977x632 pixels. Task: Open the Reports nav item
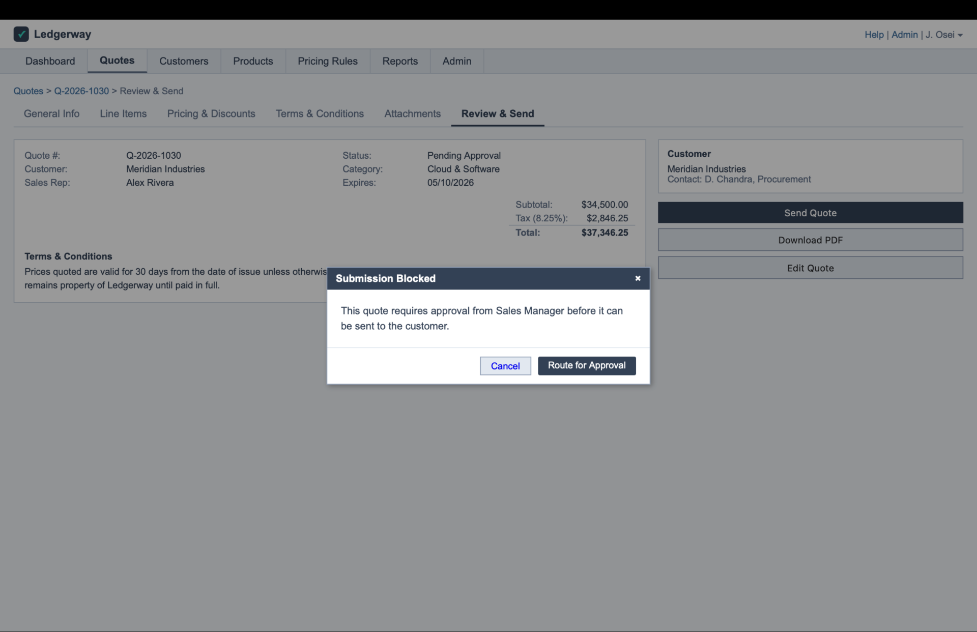[x=400, y=61]
